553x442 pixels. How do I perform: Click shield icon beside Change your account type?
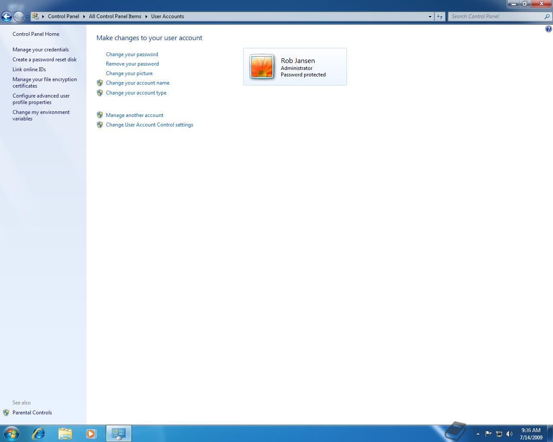point(100,93)
